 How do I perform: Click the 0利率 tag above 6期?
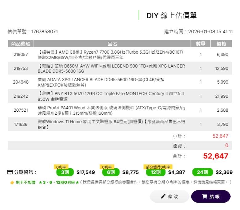click(107, 167)
